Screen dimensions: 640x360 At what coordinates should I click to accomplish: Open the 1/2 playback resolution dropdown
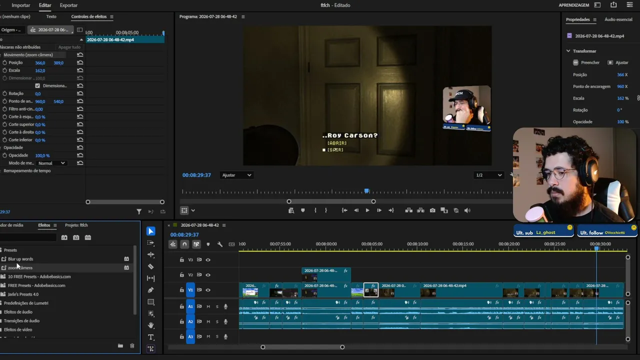click(x=489, y=175)
